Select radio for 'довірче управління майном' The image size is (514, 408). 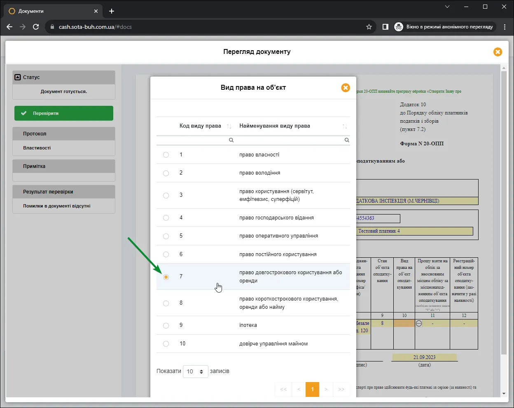[166, 344]
